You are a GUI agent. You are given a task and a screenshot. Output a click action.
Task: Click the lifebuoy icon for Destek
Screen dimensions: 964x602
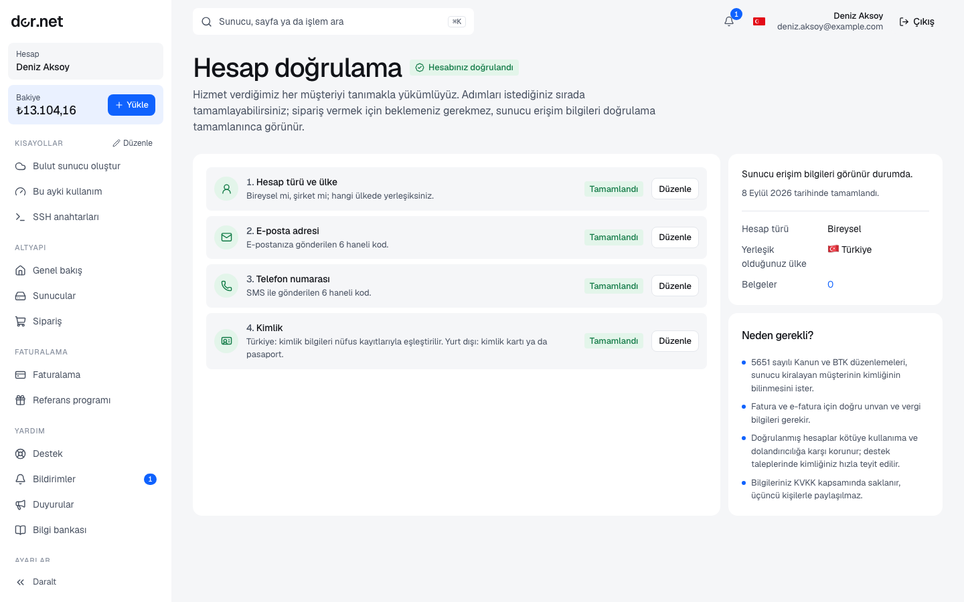pos(21,454)
